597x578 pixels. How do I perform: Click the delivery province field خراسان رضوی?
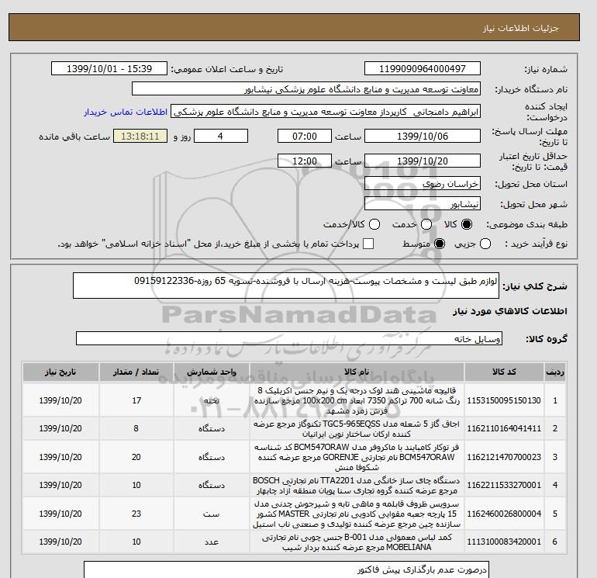[x=423, y=184]
